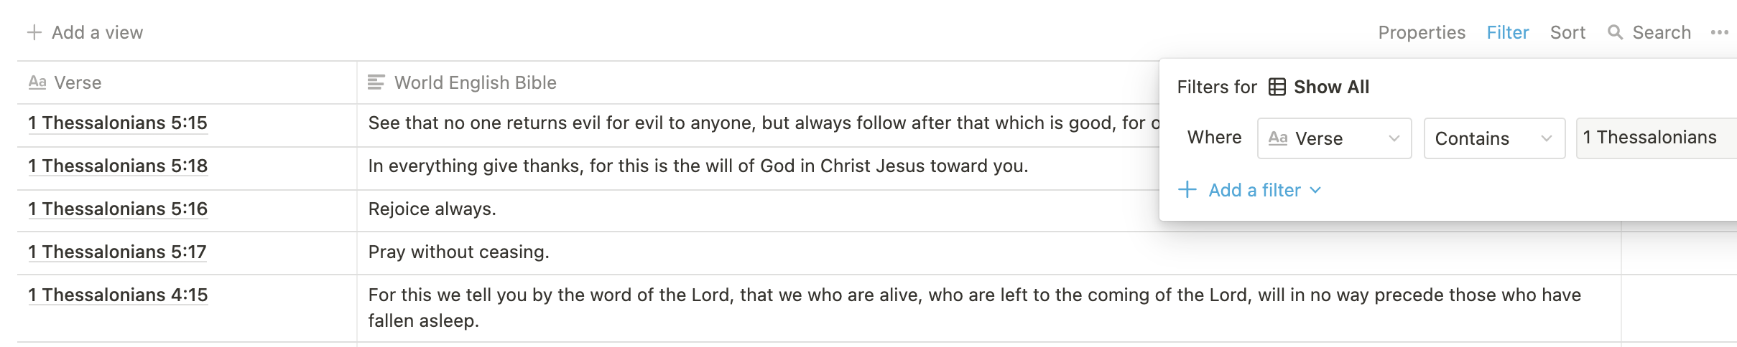Screen dimensions: 1737x347
Task: Click the plus icon beside Add a view
Action: point(34,32)
